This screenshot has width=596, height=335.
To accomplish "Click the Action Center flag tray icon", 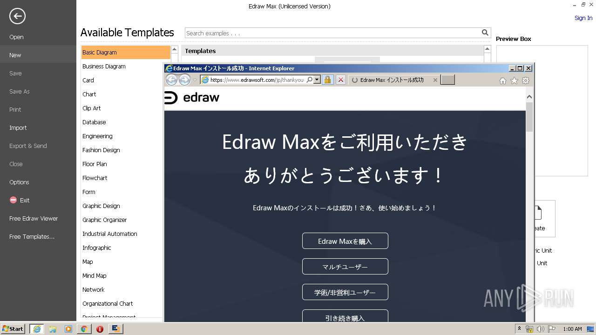I will [552, 329].
